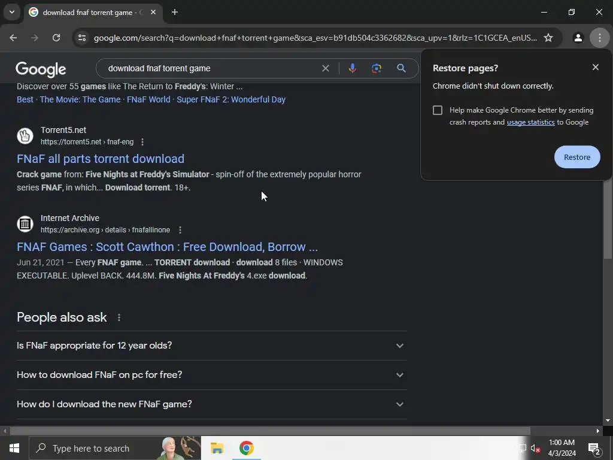
Task: Click the Internet Archive site favicon
Action: click(25, 224)
